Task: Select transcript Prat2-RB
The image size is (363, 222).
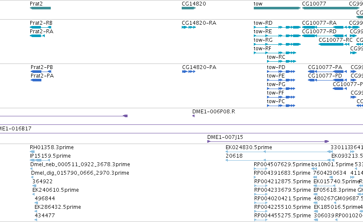Action: click(x=41, y=27)
